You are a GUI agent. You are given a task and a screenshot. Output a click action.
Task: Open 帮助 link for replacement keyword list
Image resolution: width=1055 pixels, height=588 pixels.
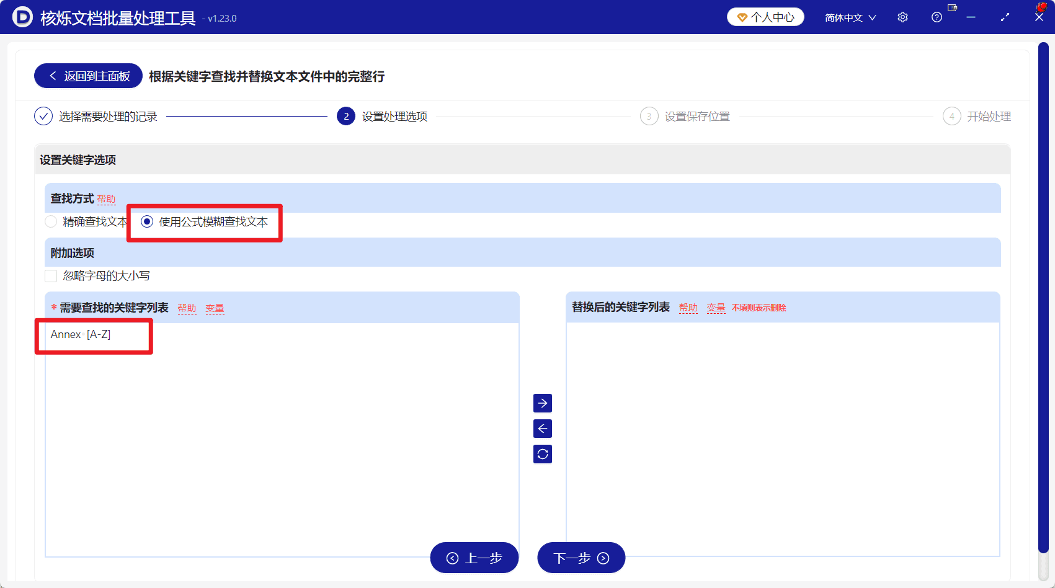tap(688, 308)
